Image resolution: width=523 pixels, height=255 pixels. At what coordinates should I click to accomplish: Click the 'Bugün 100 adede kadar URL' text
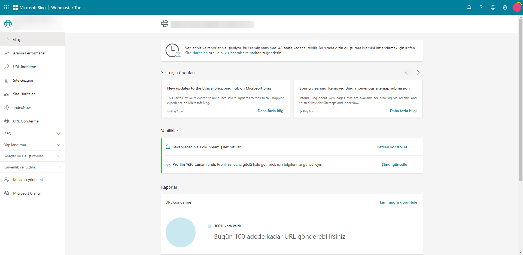[x=279, y=236]
